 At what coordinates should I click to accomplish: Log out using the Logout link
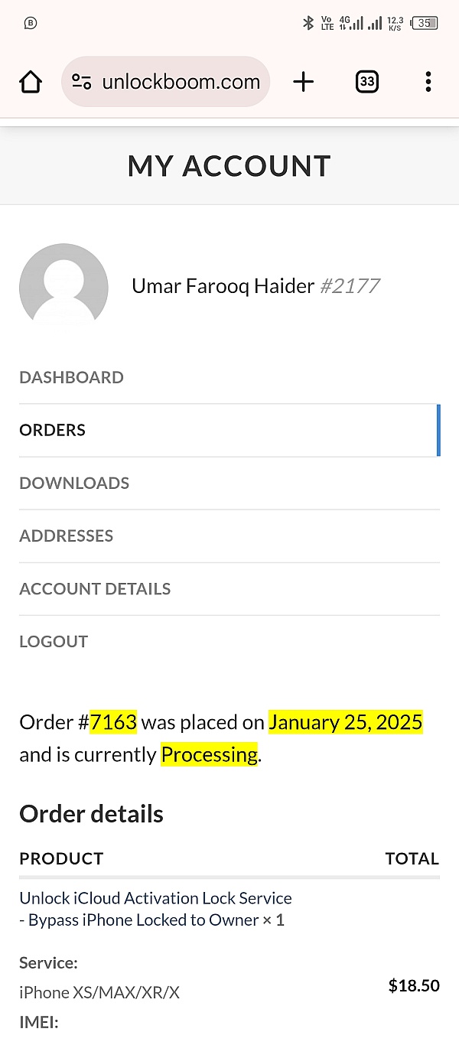point(54,641)
